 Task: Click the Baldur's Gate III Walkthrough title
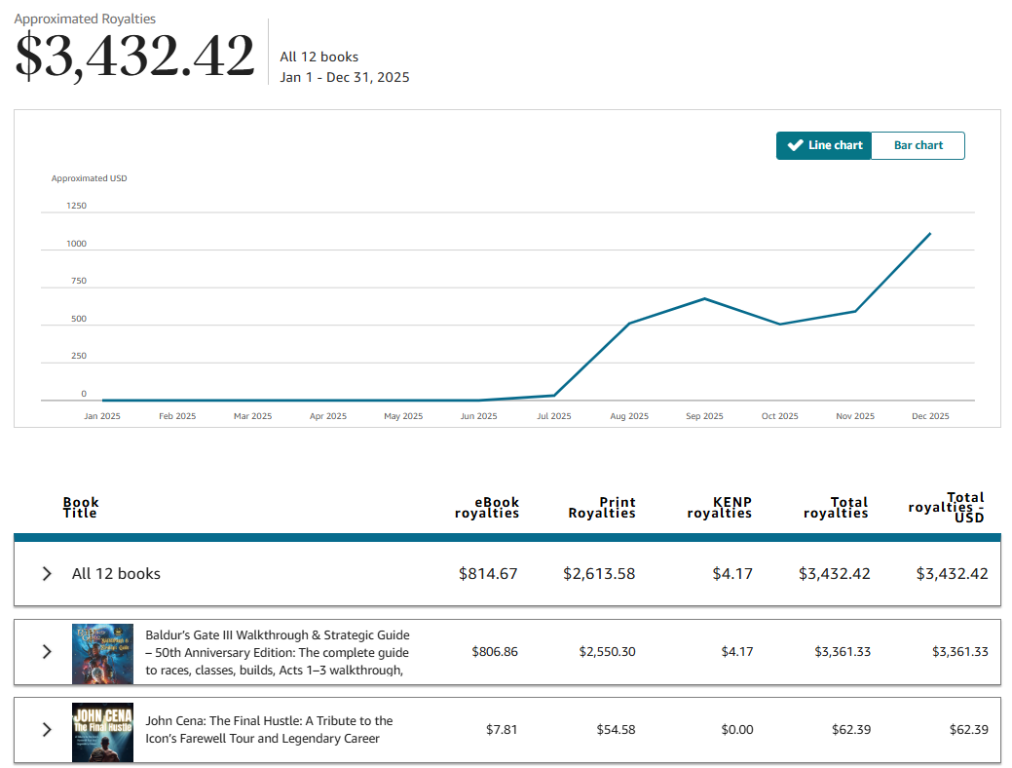coord(278,652)
